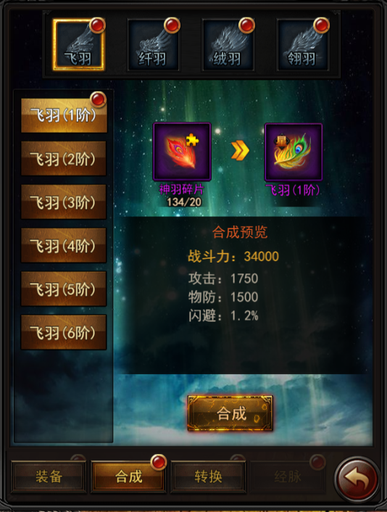This screenshot has height=512, width=387.
Task: Switch to the 装备 bottom tab
Action: tap(49, 476)
